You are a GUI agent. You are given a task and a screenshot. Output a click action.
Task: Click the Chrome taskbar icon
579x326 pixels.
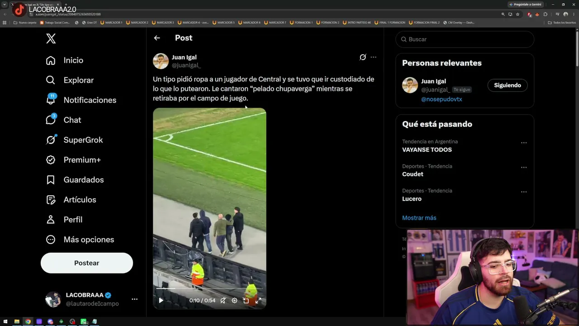coord(28,322)
